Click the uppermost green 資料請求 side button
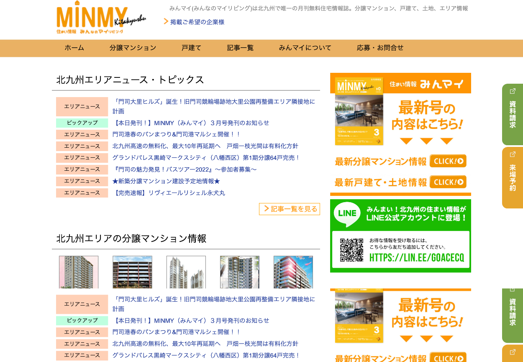This screenshot has height=362, width=523. pyautogui.click(x=513, y=114)
